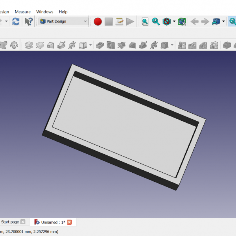Open the Windows menu
Image resolution: width=236 pixels, height=236 pixels.
pos(45,12)
